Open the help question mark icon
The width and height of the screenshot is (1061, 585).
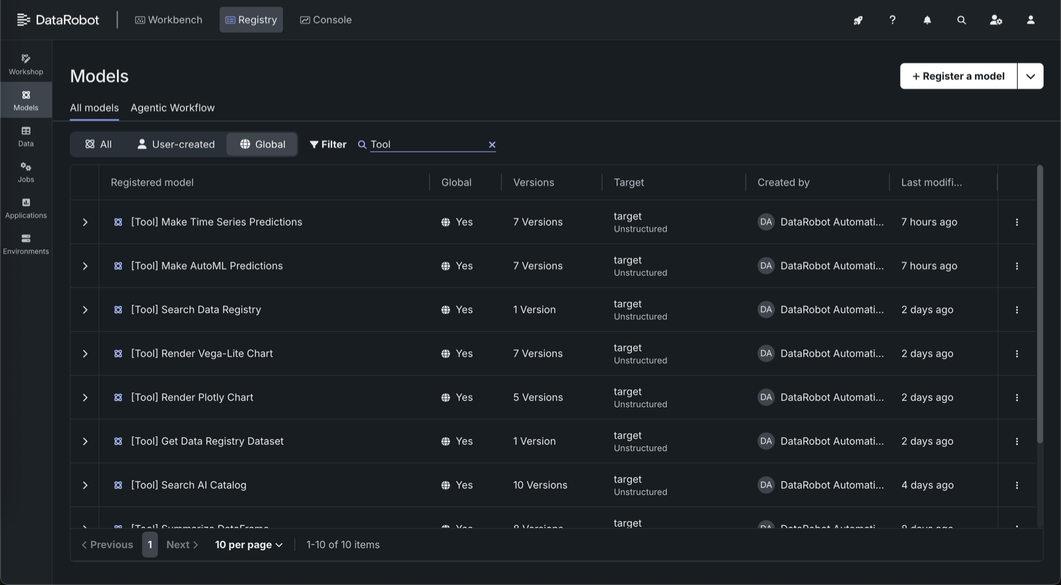[892, 20]
